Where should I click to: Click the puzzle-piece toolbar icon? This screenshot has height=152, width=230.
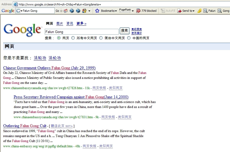(84, 11)
